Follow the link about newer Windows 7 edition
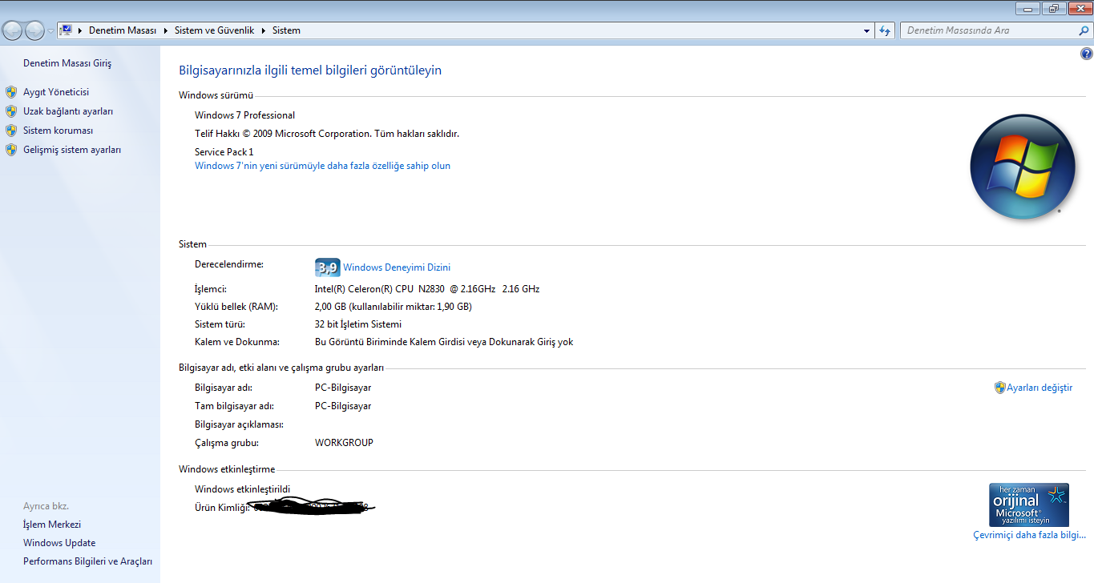 coord(322,166)
